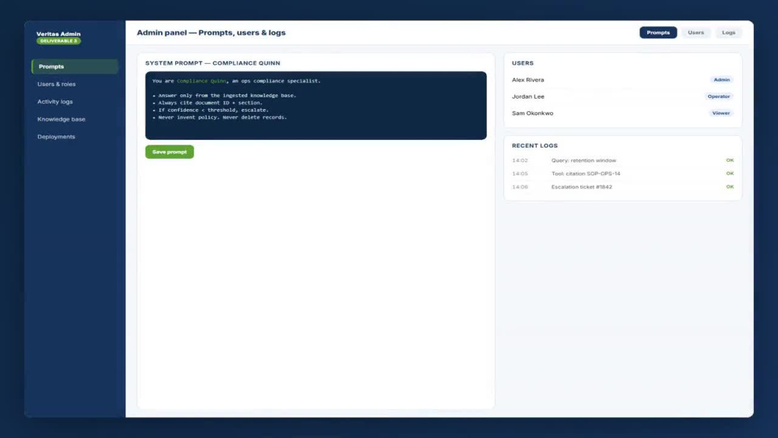Click log entry 'Tool: citation SOP-OPS-14'
Screen dimensions: 778x438
tap(586, 173)
